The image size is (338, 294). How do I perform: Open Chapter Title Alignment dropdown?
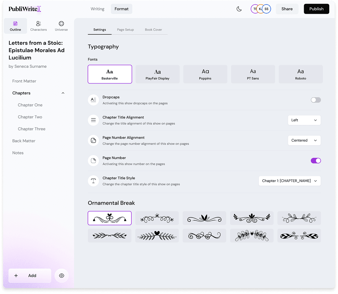point(304,120)
